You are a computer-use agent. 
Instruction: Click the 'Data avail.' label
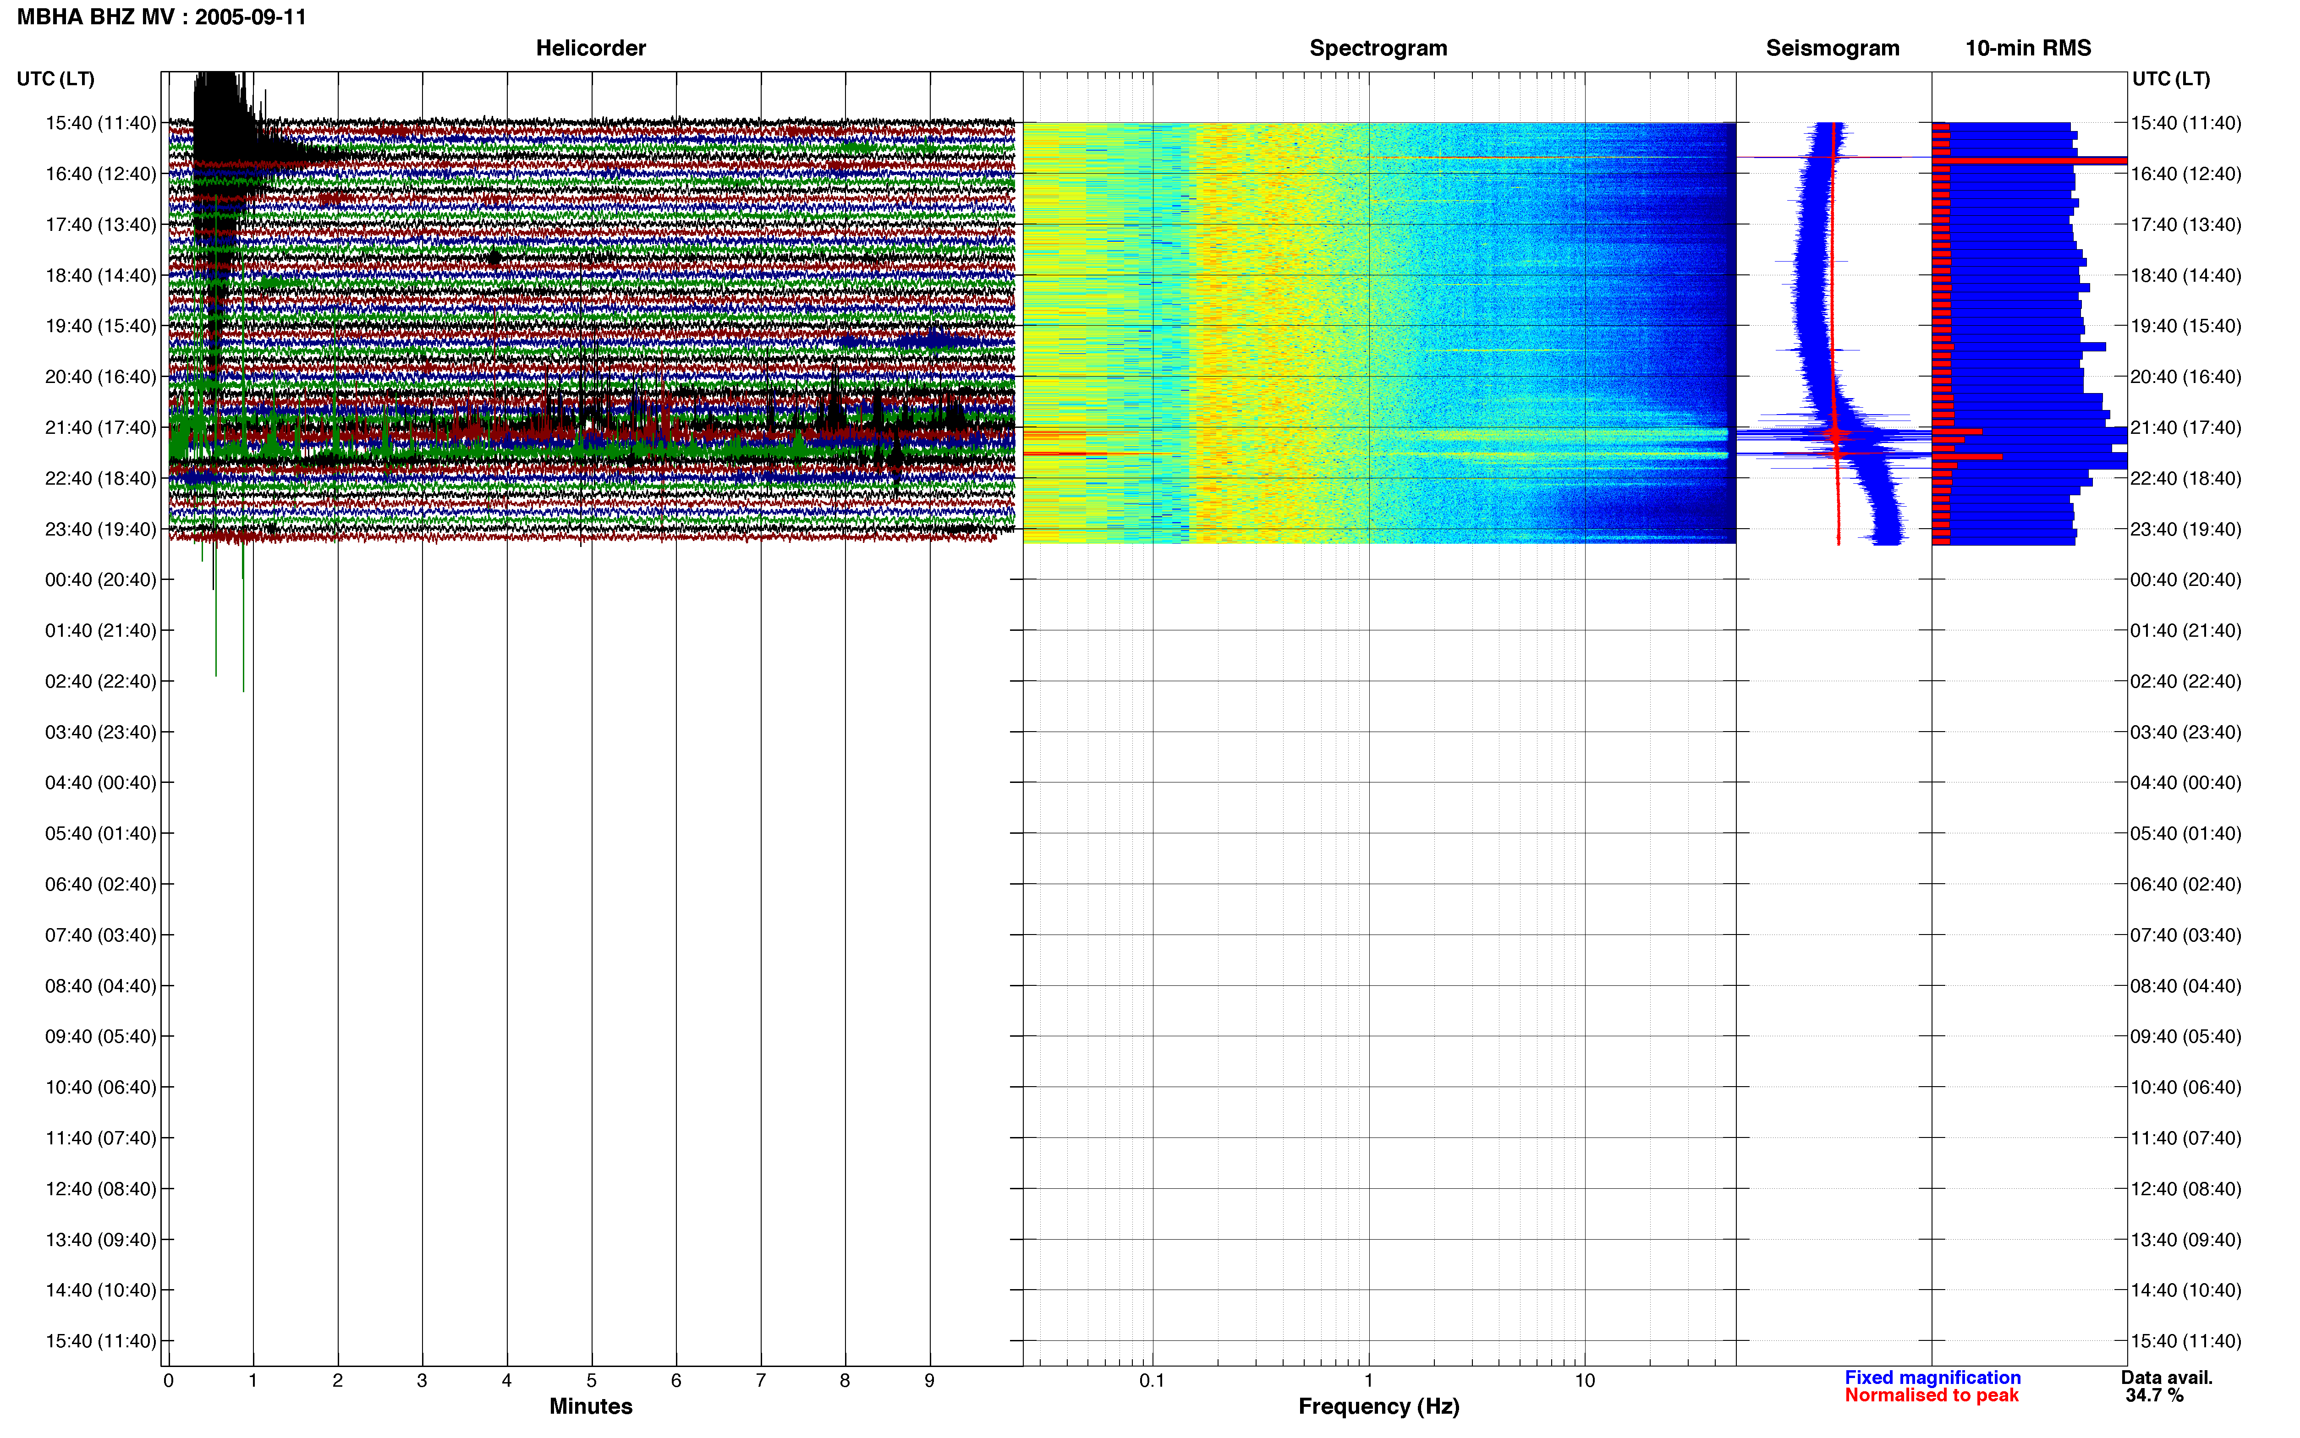pyautogui.click(x=2168, y=1378)
